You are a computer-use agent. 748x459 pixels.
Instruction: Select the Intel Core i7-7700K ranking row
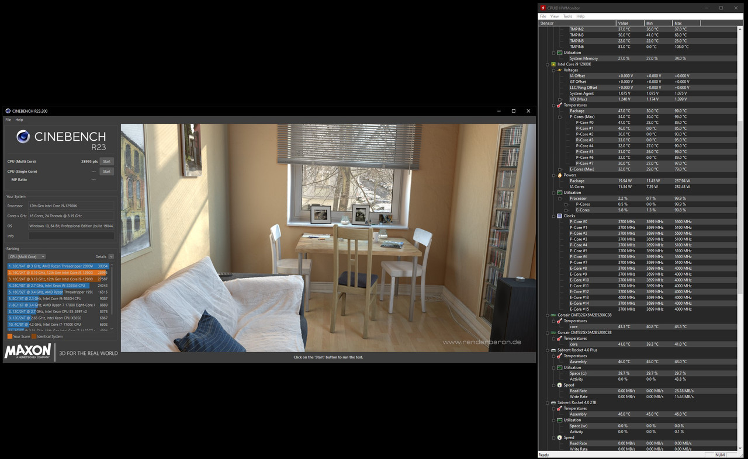point(58,324)
